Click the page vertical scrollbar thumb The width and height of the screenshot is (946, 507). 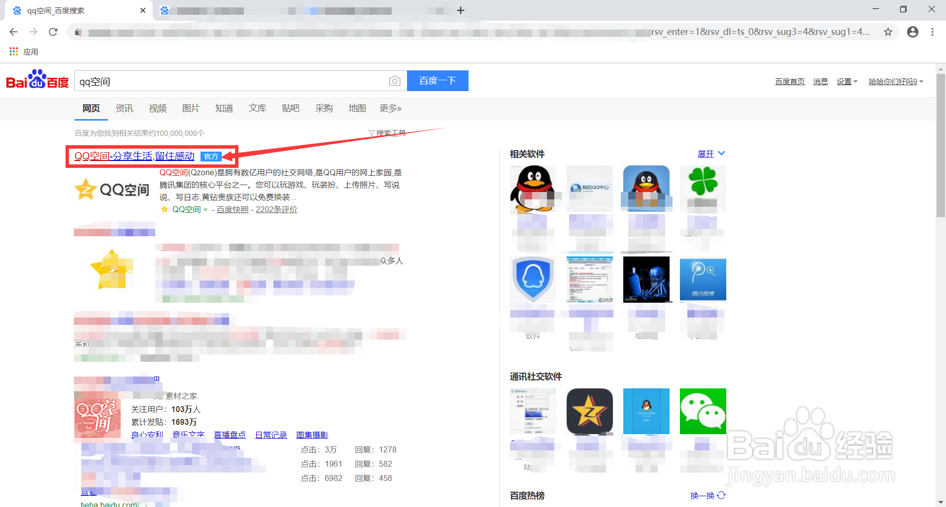[941, 145]
